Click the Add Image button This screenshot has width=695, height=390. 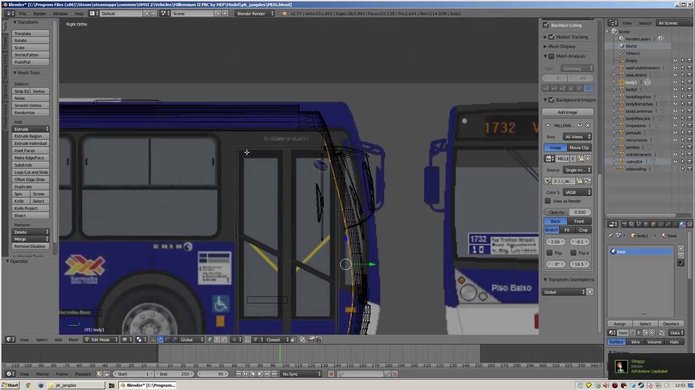click(x=567, y=112)
